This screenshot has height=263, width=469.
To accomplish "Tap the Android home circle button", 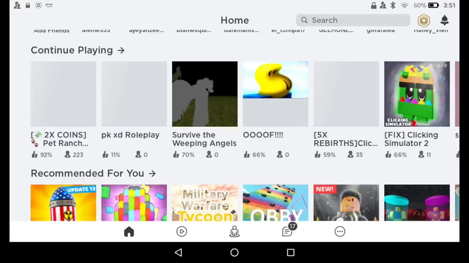I will pyautogui.click(x=234, y=252).
